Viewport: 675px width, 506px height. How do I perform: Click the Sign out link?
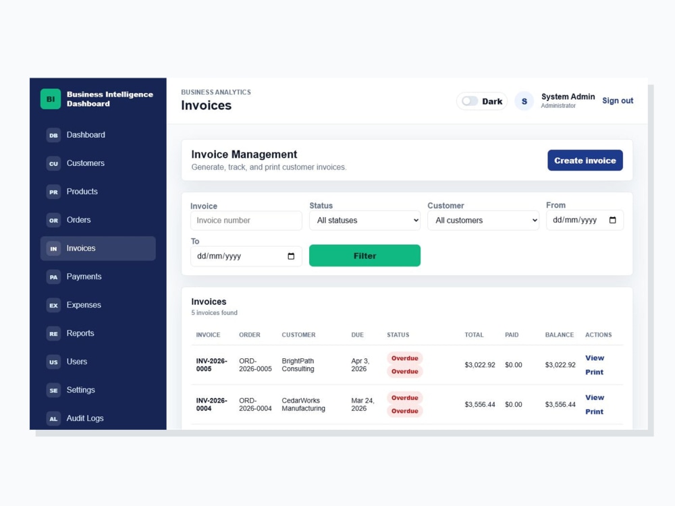tap(618, 101)
